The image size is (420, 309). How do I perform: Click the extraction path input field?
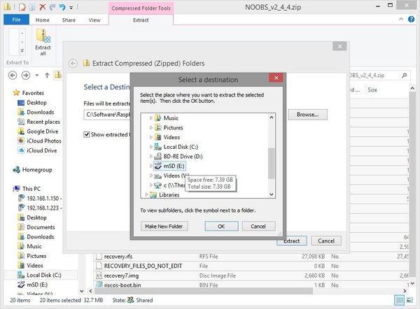pyautogui.click(x=107, y=115)
